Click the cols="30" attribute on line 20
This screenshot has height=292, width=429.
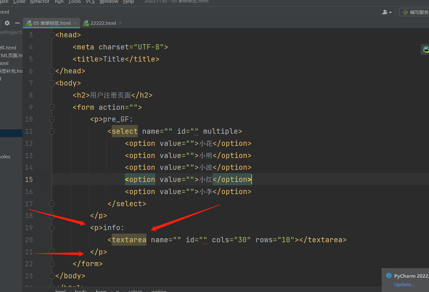coord(231,240)
